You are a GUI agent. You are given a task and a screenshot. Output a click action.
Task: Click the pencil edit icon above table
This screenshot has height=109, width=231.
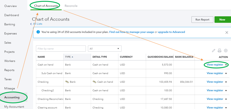(213, 51)
